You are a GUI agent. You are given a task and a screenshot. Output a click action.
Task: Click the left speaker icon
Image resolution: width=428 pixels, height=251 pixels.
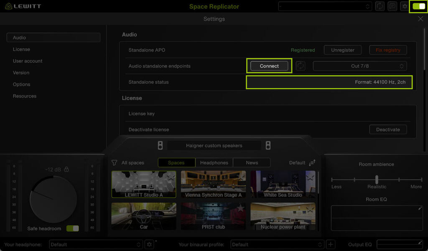pos(160,146)
